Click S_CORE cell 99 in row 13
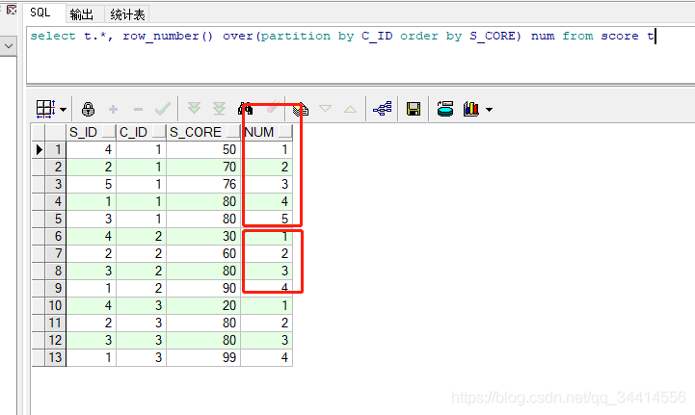The height and width of the screenshot is (415, 695). [x=203, y=357]
